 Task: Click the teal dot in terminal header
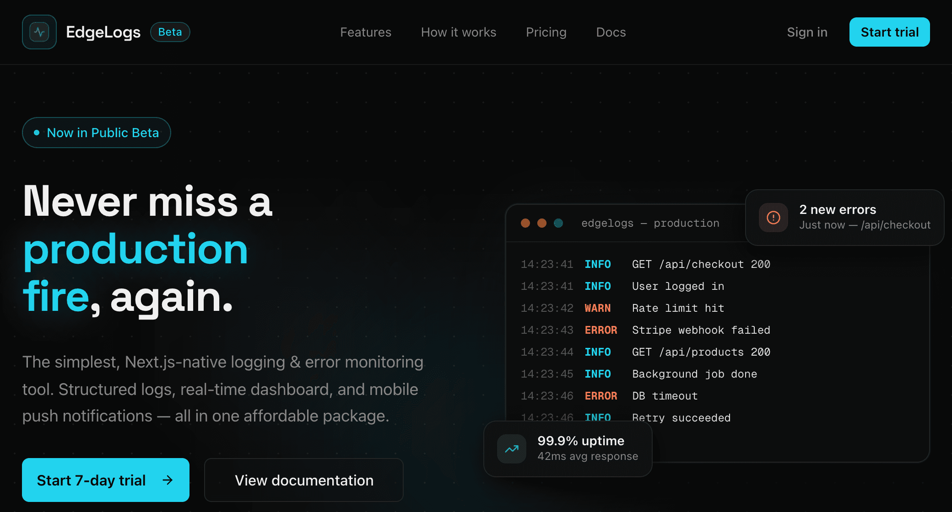tap(558, 223)
